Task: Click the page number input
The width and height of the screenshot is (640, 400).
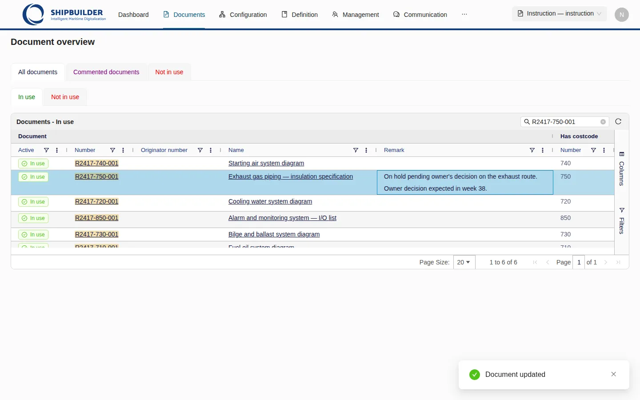Action: point(579,262)
